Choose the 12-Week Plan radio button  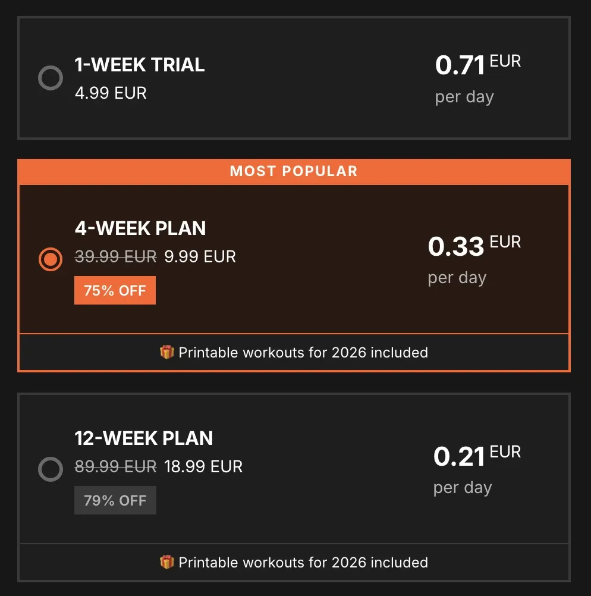pyautogui.click(x=51, y=469)
